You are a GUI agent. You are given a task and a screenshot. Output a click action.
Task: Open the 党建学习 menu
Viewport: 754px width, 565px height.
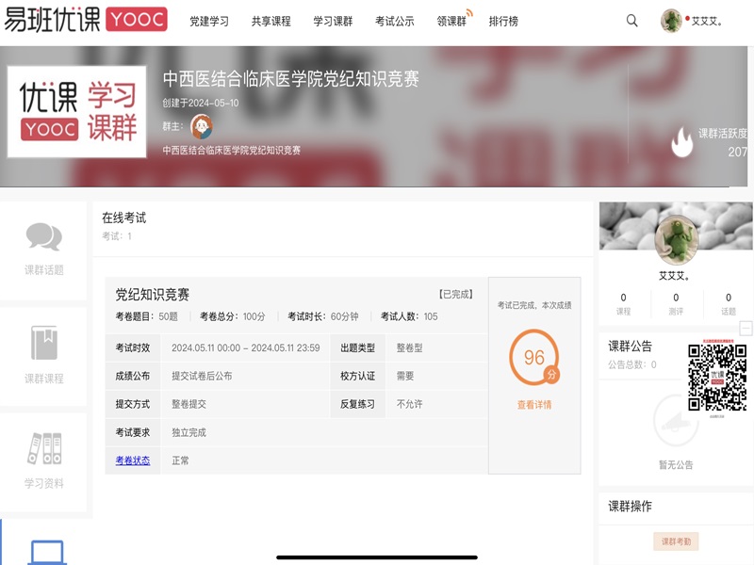click(208, 21)
